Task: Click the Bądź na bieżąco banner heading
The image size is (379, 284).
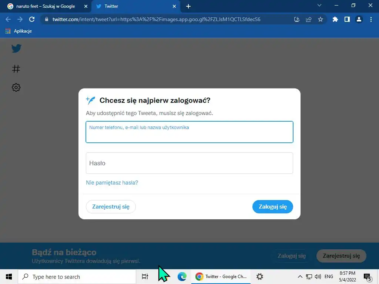Action: 64,252
